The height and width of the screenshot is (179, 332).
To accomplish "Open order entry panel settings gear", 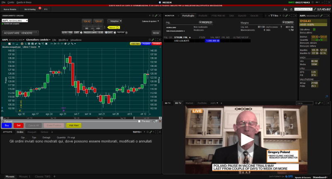I will (153, 16).
